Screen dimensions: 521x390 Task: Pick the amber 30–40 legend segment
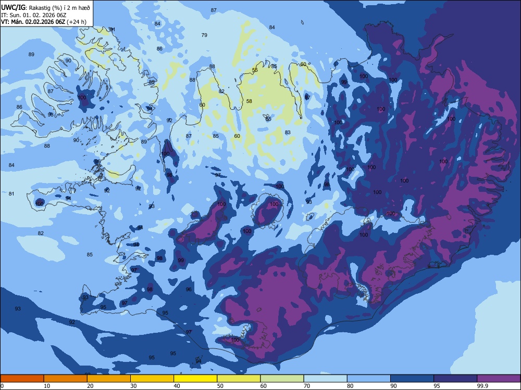[152, 379]
